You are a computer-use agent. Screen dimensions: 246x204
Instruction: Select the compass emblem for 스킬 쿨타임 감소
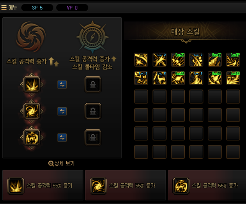point(92,37)
